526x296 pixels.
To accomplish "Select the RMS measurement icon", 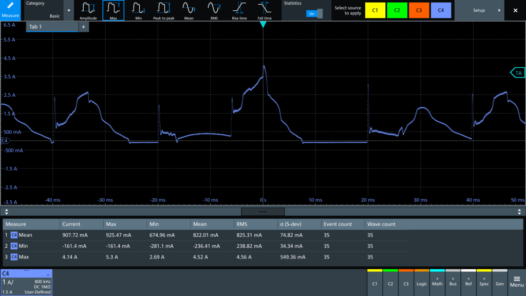I will pos(214,10).
